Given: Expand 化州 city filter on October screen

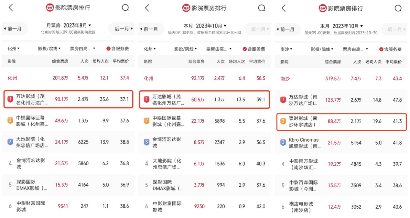Looking at the screenshot, I should (x=150, y=49).
